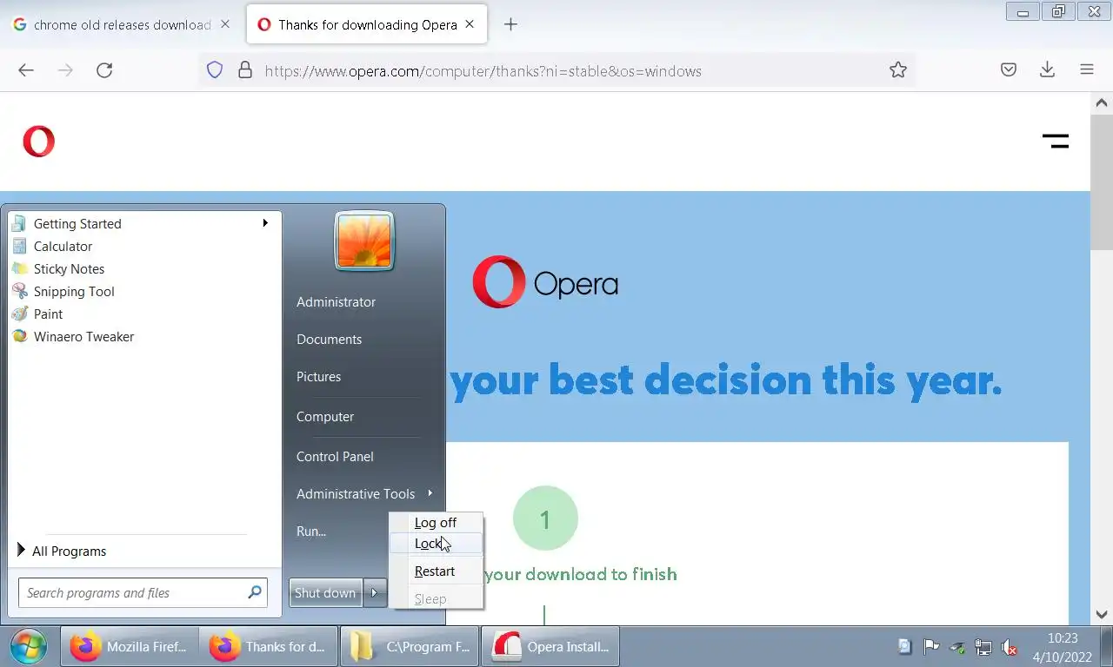The image size is (1113, 667).
Task: Open Pictures from Start menu
Action: point(318,376)
